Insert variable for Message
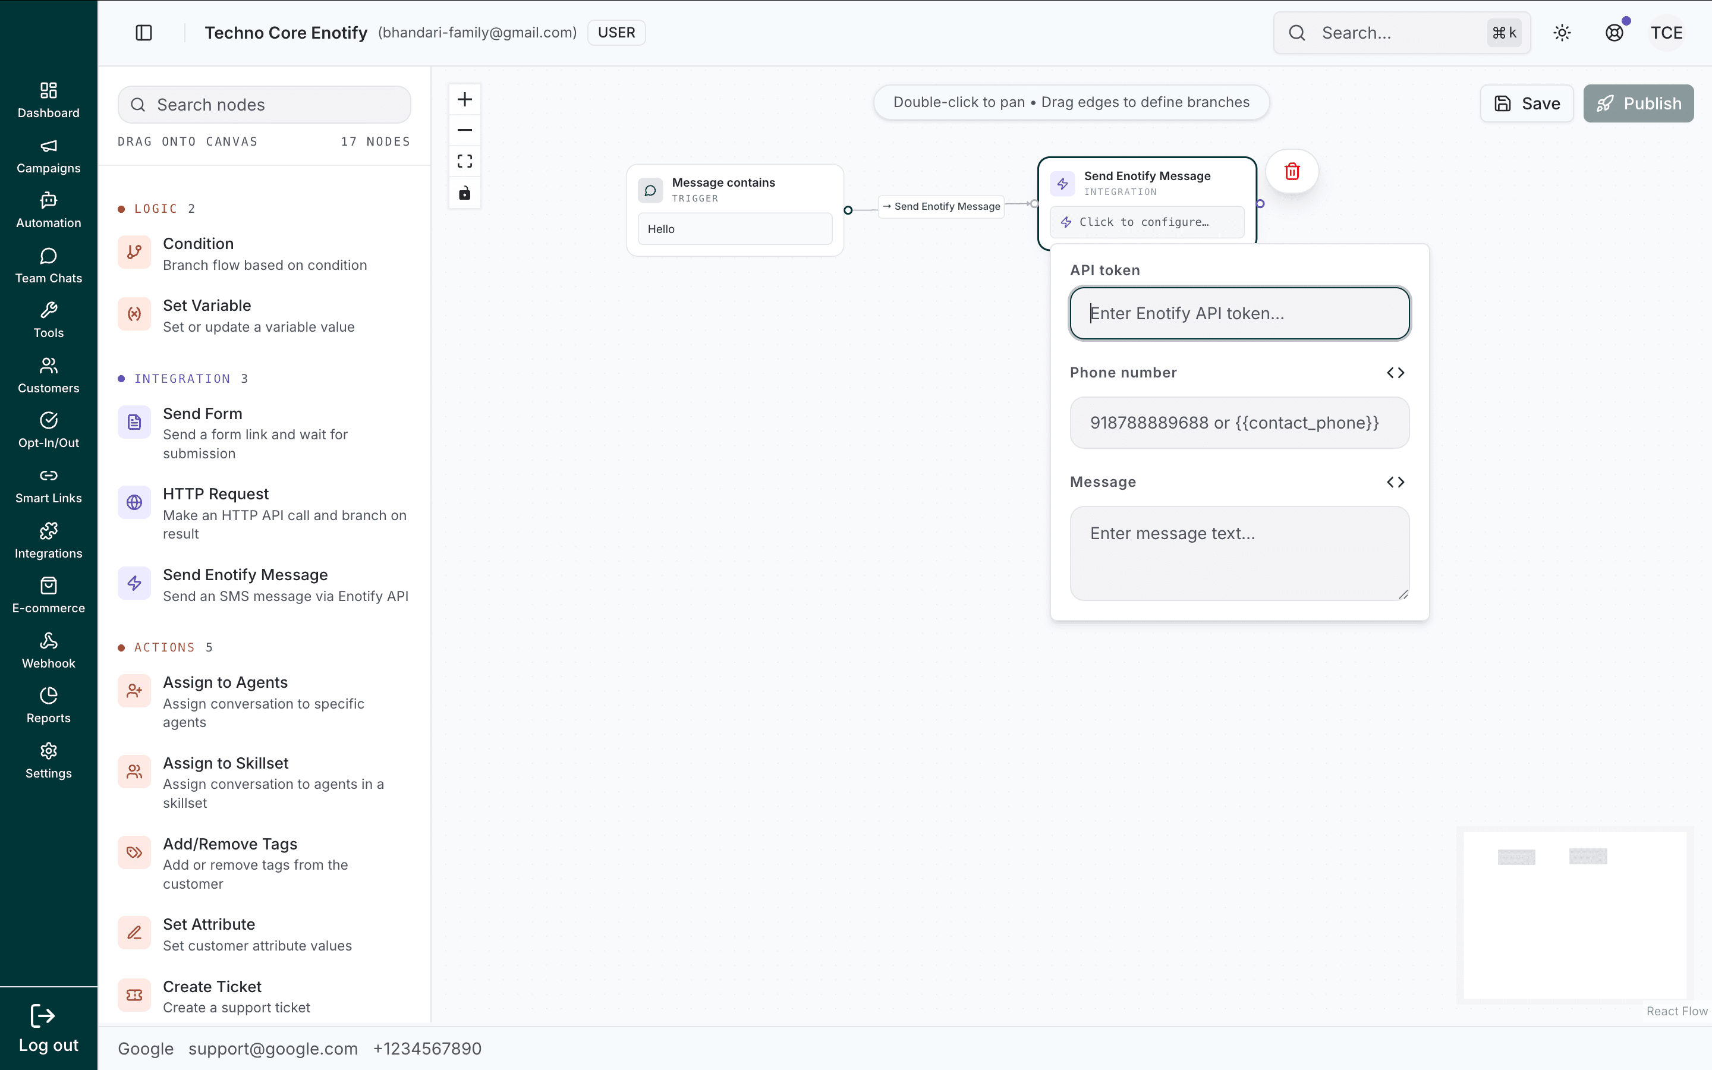1712x1070 pixels. pyautogui.click(x=1395, y=482)
